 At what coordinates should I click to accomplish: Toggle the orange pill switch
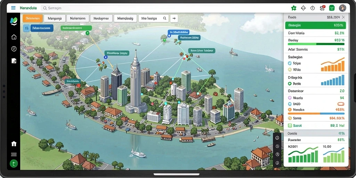(341, 104)
